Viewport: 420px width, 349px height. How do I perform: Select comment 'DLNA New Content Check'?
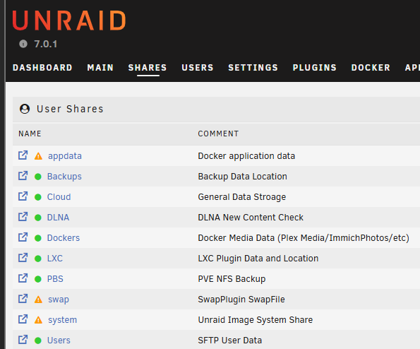[251, 218]
